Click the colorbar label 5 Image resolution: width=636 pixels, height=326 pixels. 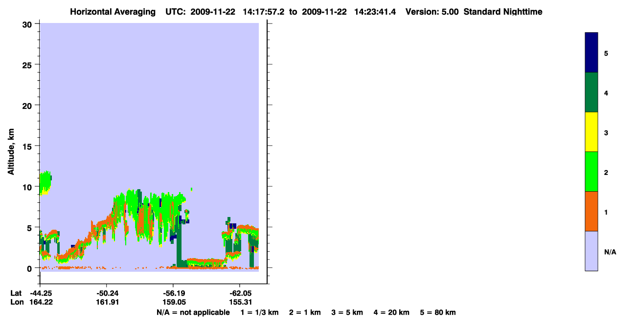[x=606, y=53]
